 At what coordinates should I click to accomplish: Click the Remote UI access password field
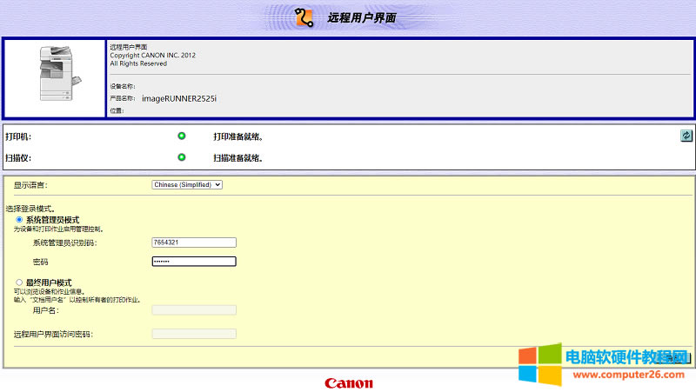point(194,334)
